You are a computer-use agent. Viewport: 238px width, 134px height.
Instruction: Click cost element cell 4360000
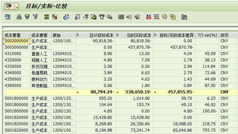(x=16, y=86)
